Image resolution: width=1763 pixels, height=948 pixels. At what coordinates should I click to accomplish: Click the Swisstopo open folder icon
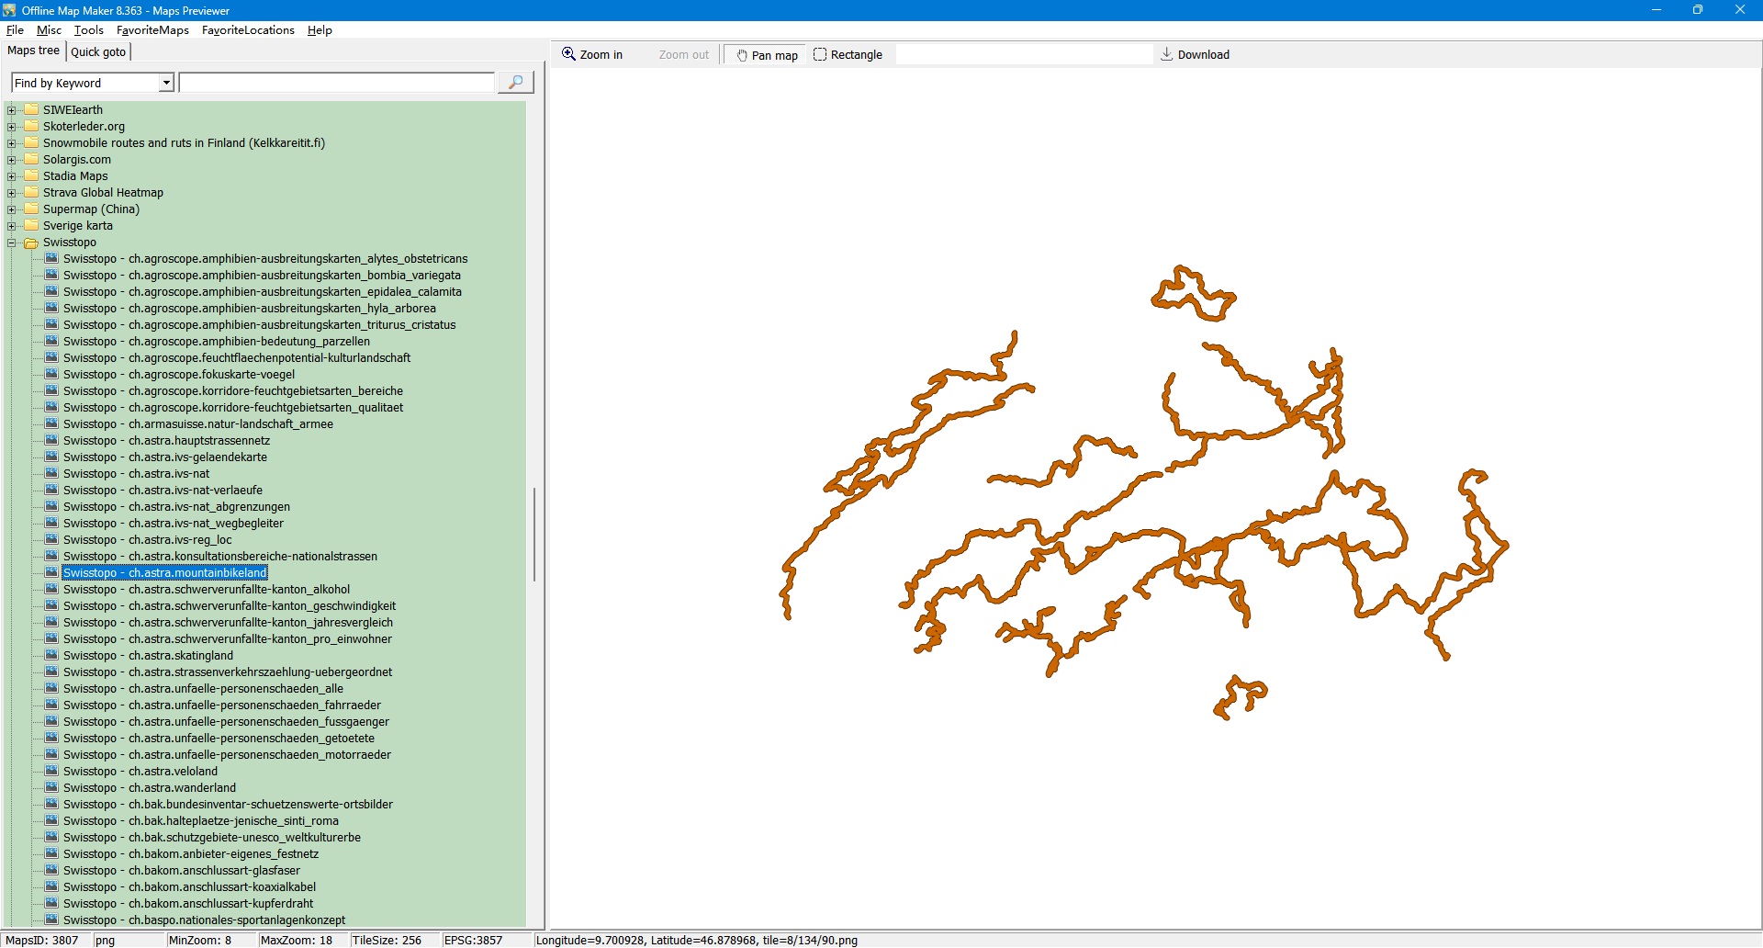[x=31, y=243]
